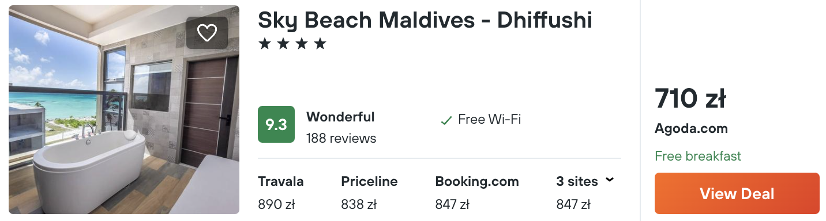Open the hotel bathtub photo
Screen dimensions: 826x221
[124, 109]
